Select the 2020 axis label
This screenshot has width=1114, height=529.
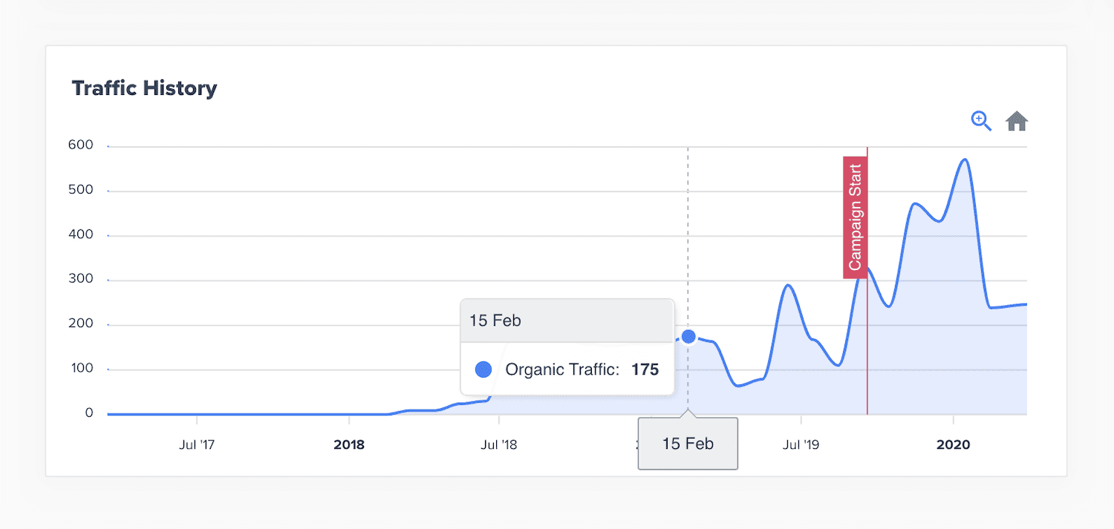tap(953, 444)
